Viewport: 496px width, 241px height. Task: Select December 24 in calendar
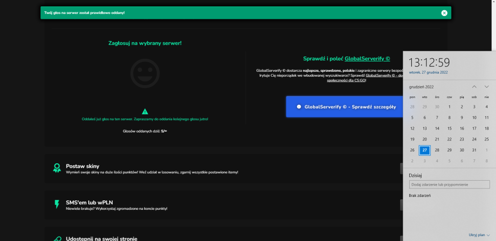tap(474, 139)
